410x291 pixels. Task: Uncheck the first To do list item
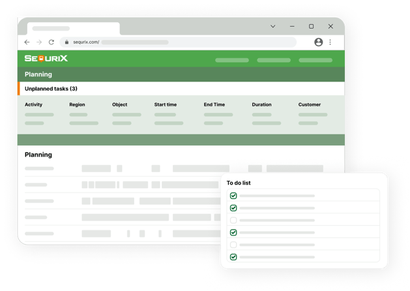click(233, 196)
